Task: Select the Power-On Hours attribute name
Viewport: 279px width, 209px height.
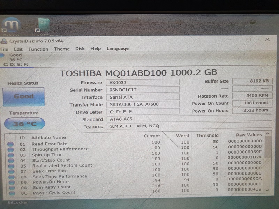Action: (x=51, y=182)
